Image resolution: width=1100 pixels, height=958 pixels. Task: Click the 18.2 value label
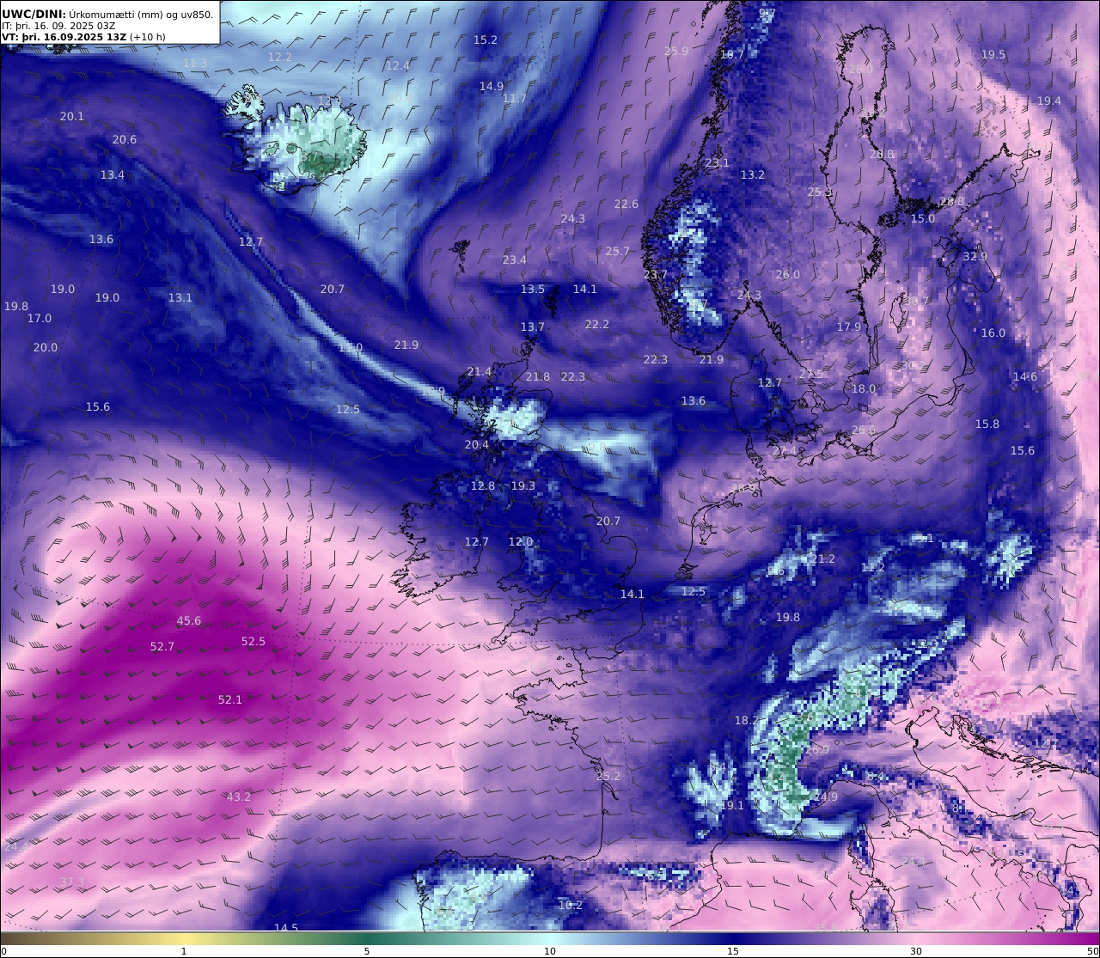click(747, 720)
